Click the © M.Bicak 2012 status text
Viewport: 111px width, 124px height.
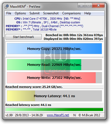pyautogui.click(x=89, y=115)
